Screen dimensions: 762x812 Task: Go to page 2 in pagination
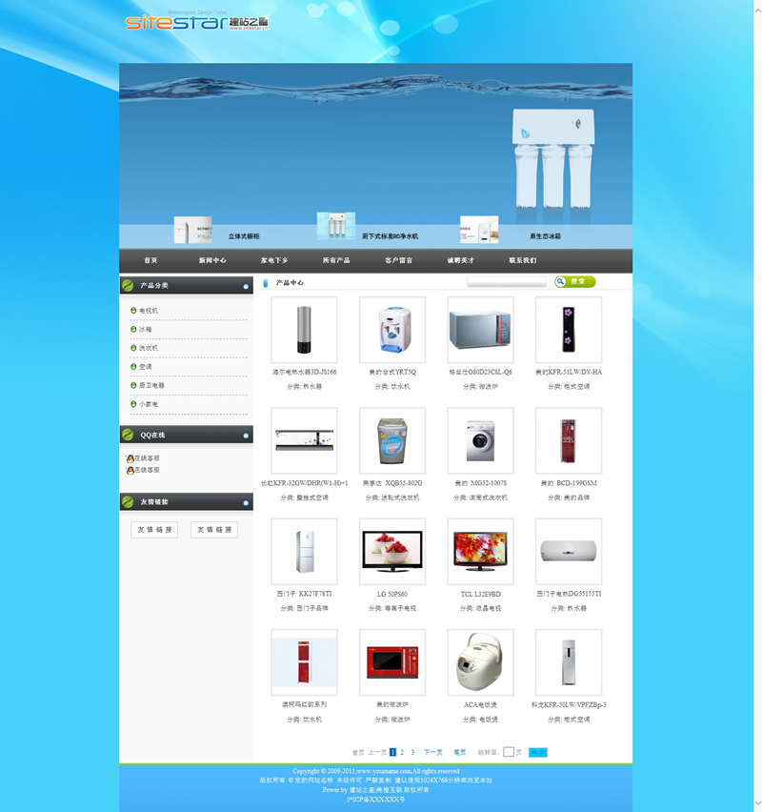point(403,752)
